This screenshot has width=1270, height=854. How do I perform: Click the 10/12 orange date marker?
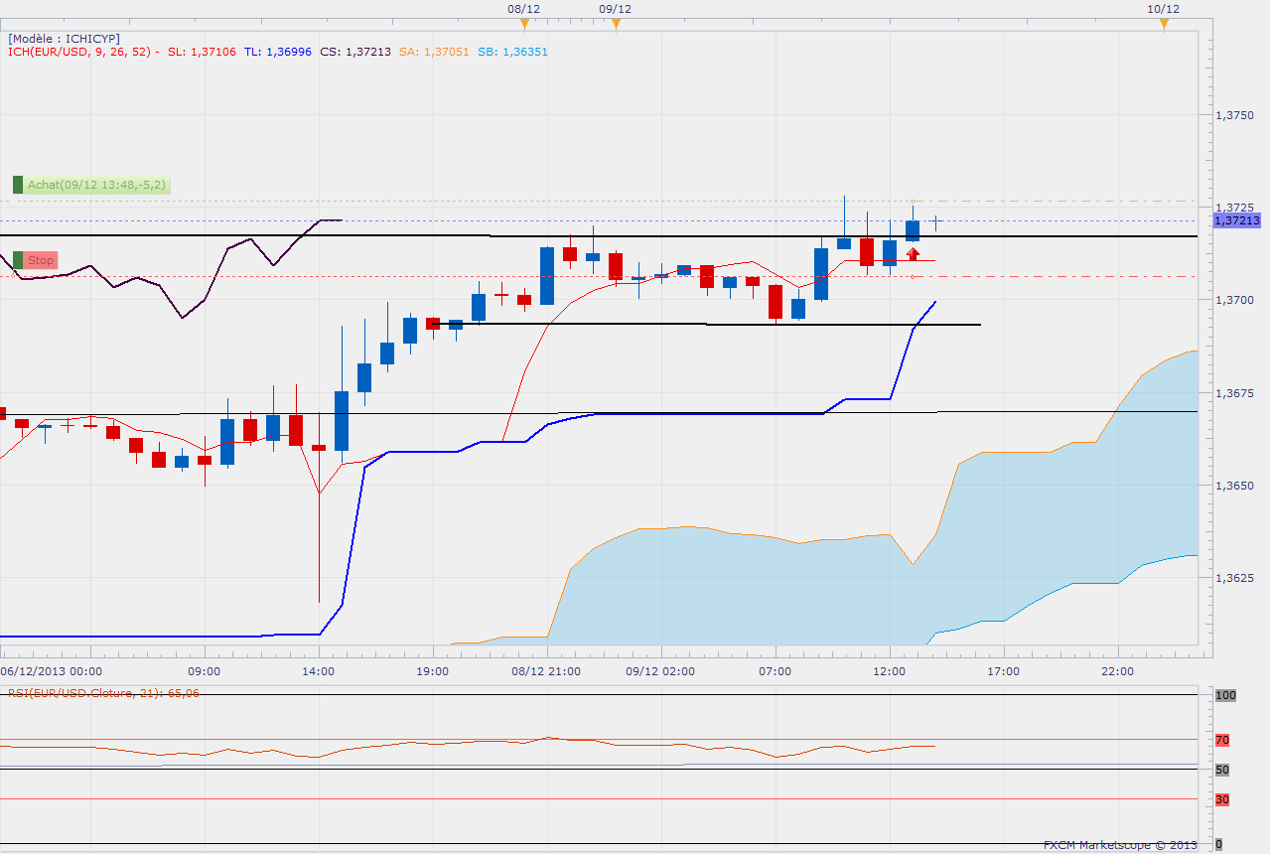pos(1163,24)
